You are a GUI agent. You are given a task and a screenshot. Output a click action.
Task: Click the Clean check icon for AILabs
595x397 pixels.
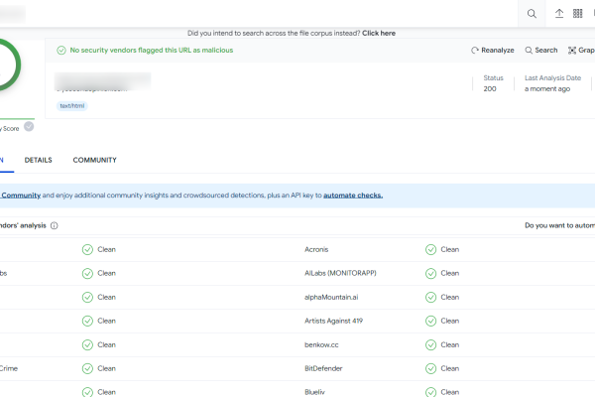[430, 273]
